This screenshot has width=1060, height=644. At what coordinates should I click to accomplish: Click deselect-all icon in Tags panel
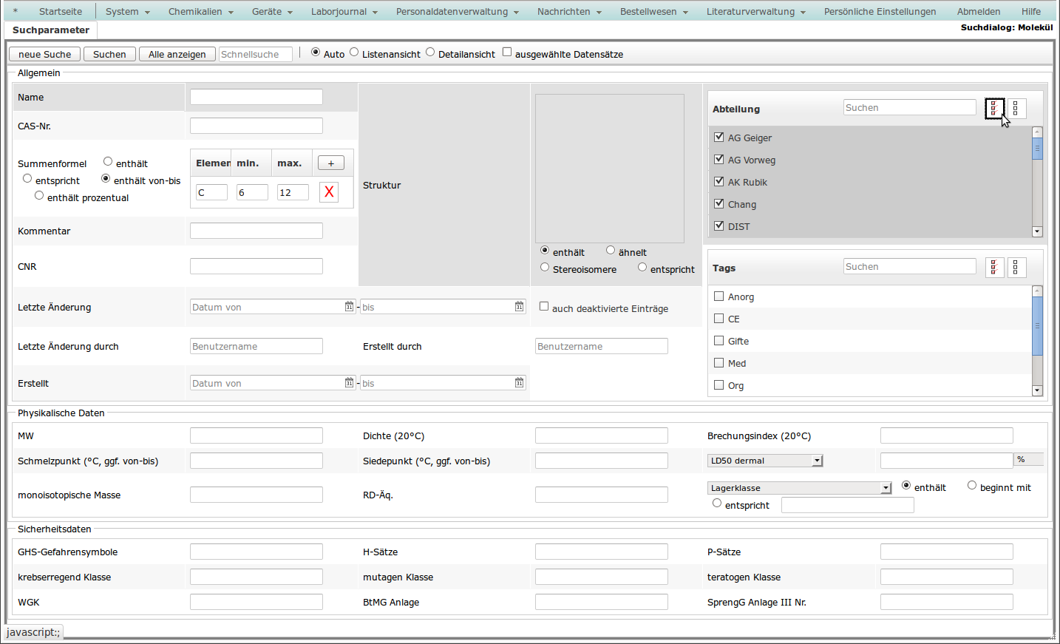(1016, 268)
